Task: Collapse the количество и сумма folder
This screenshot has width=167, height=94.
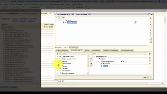Action: point(96,61)
